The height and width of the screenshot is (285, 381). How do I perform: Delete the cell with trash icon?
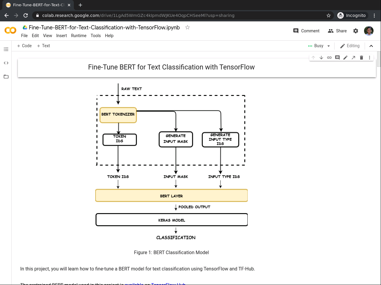(361, 58)
